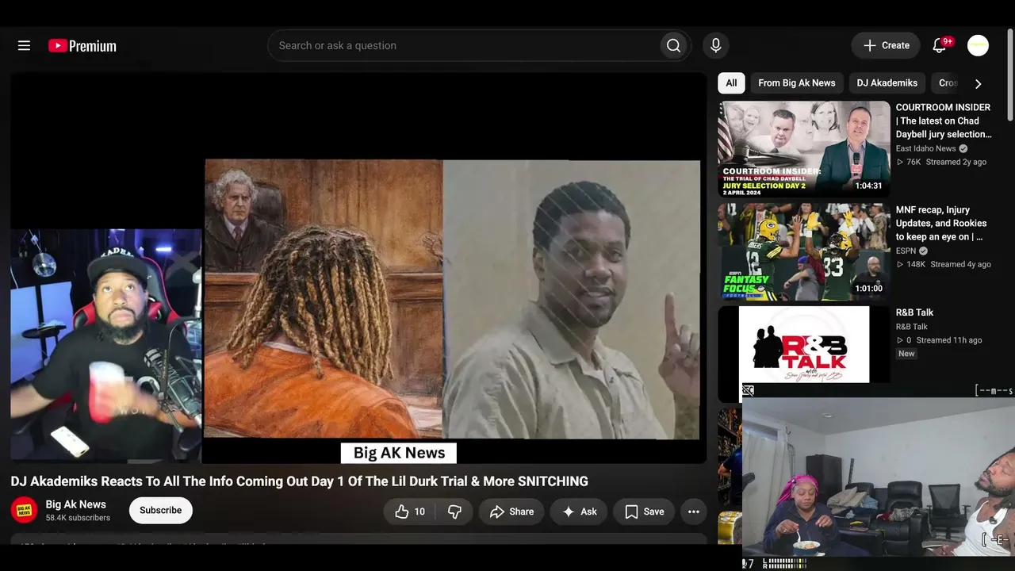Click the New badge under R&B Talk
Image resolution: width=1015 pixels, height=571 pixels.
click(x=906, y=354)
